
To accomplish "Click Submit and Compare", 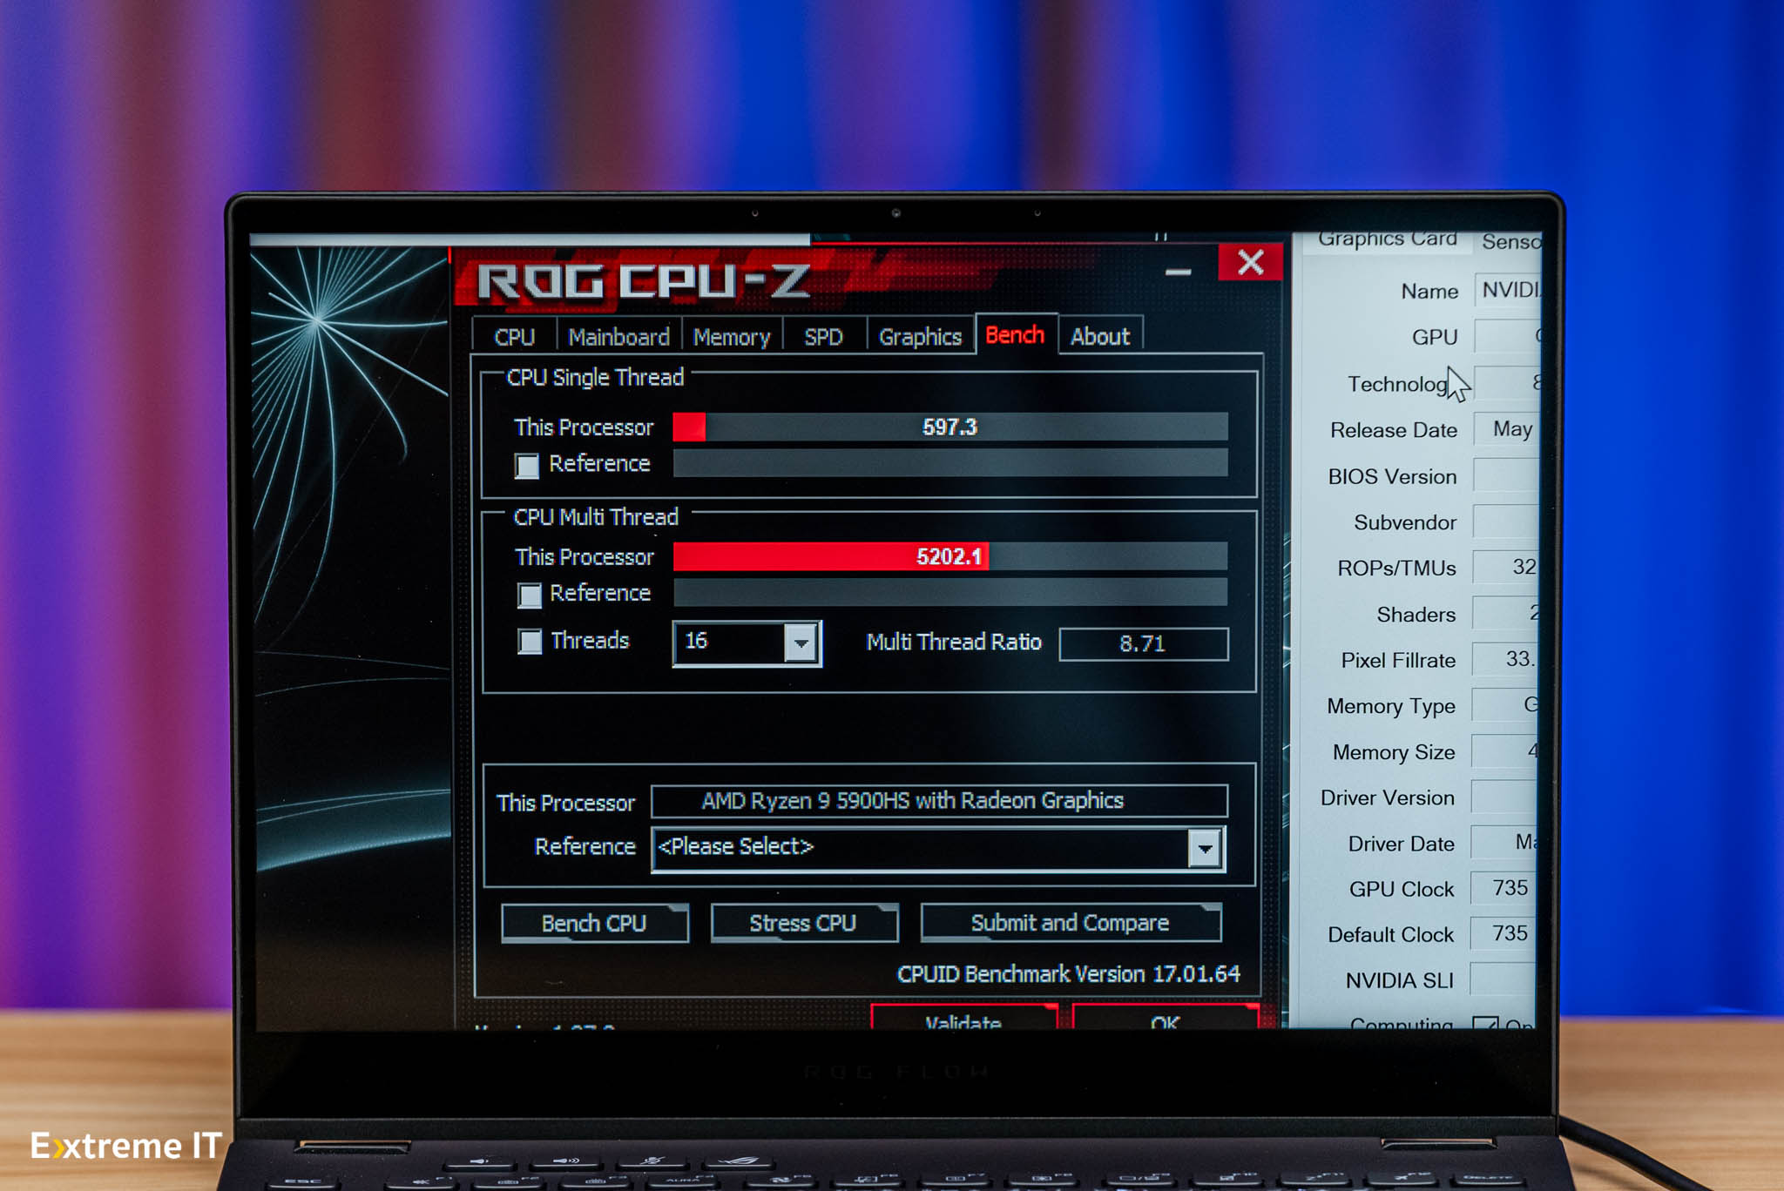I will tap(1071, 922).
